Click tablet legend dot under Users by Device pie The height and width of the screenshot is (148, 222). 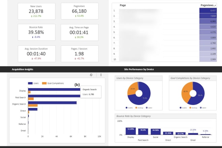pos(147,108)
